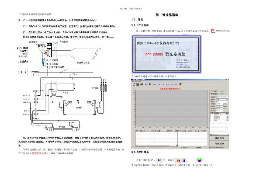Image resolution: width=256 pixels, height=181 pixels.
Task: Click the highlighted text 尾气出口 12
Action: (38, 153)
